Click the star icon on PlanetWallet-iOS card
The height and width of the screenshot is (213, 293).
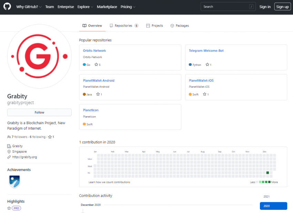[x=205, y=94]
